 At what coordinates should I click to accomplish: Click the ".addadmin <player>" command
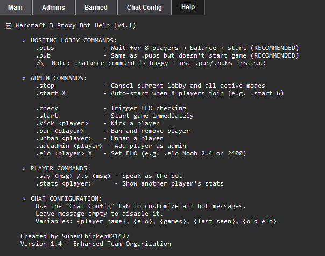69,146
